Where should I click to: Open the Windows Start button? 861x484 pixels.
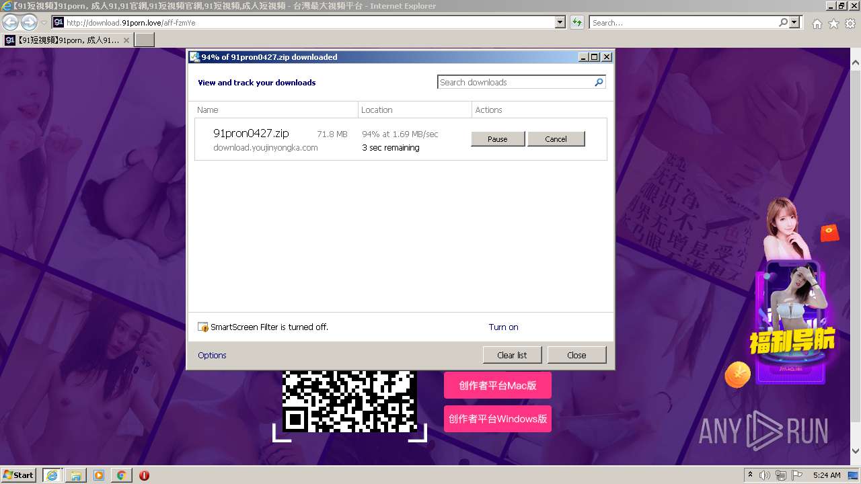(x=19, y=475)
